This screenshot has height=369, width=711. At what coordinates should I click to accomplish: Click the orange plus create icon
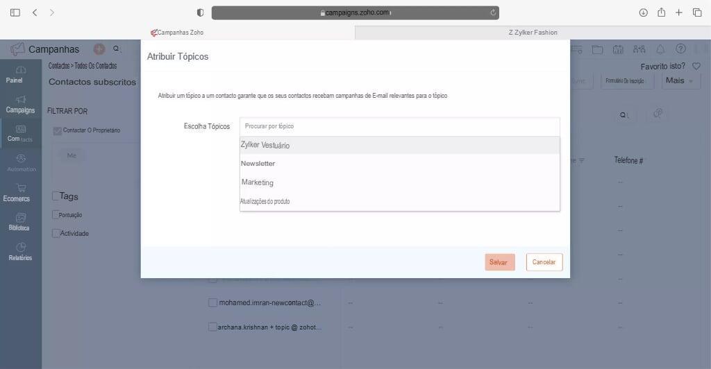(99, 49)
